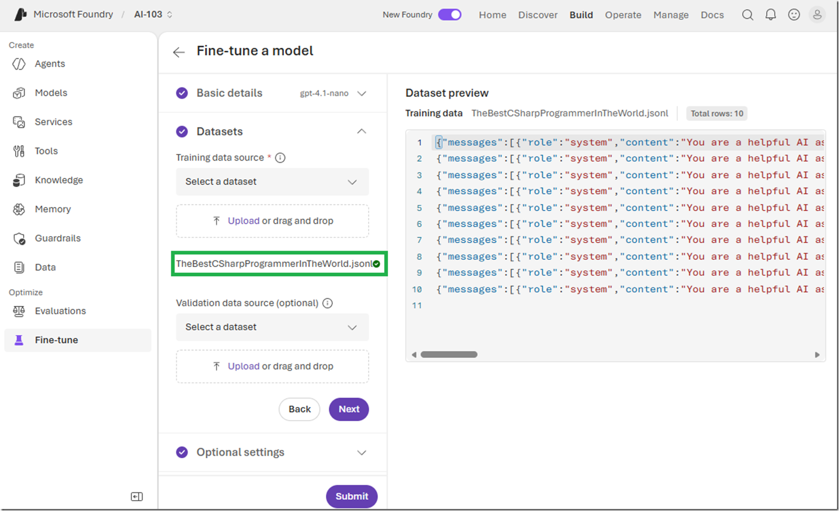This screenshot has height=511, width=839.
Task: Open the Training data source dataset dropdown
Action: pos(272,182)
